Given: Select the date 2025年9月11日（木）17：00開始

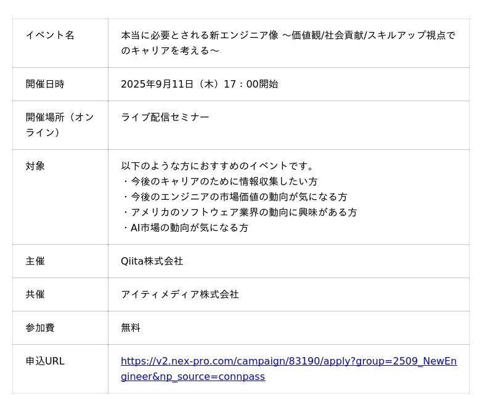Looking at the screenshot, I should pos(199,84).
